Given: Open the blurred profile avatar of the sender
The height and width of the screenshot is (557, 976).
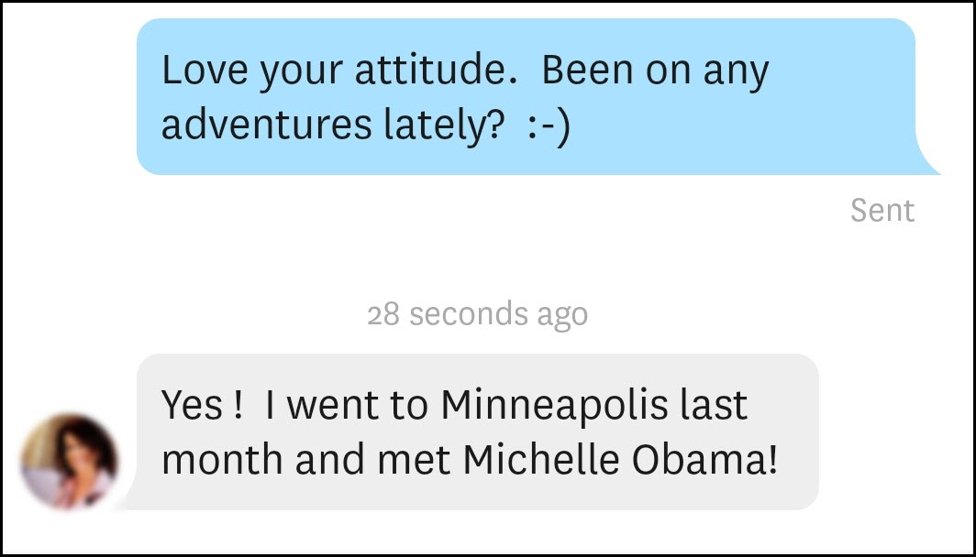Looking at the screenshot, I should 69,461.
